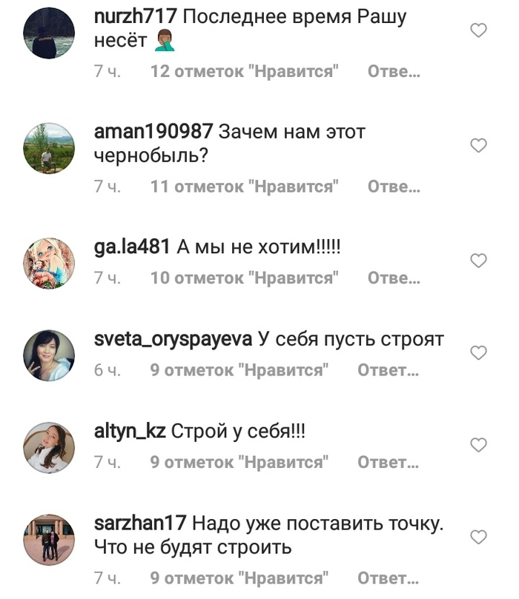View 12 likes on nurzh717's comment
Screen dimensions: 519x599
point(245,71)
